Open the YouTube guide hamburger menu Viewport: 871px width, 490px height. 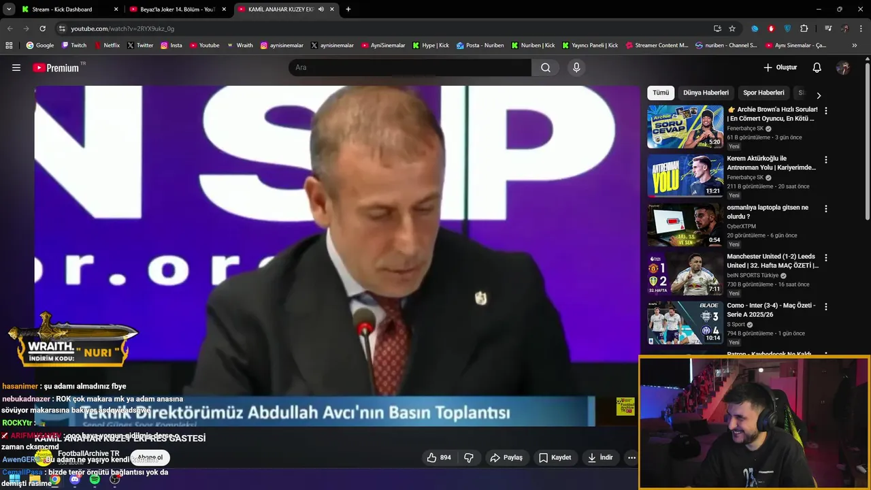coord(16,67)
